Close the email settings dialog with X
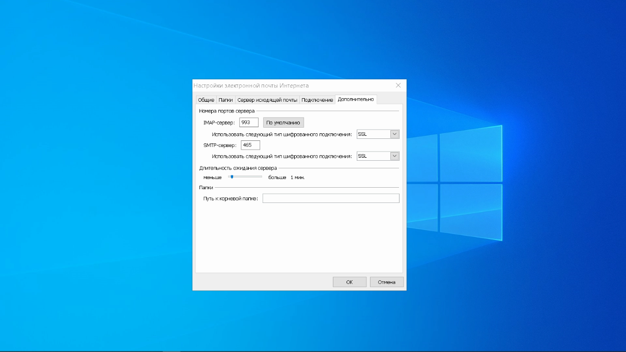This screenshot has height=352, width=626. click(x=398, y=85)
